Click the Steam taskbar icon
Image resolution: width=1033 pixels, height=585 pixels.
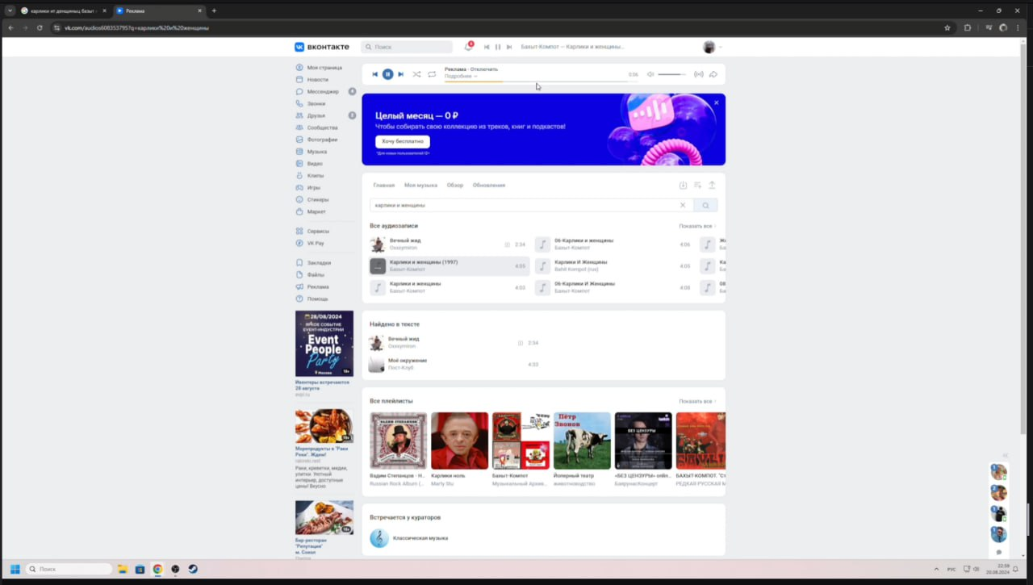click(193, 569)
